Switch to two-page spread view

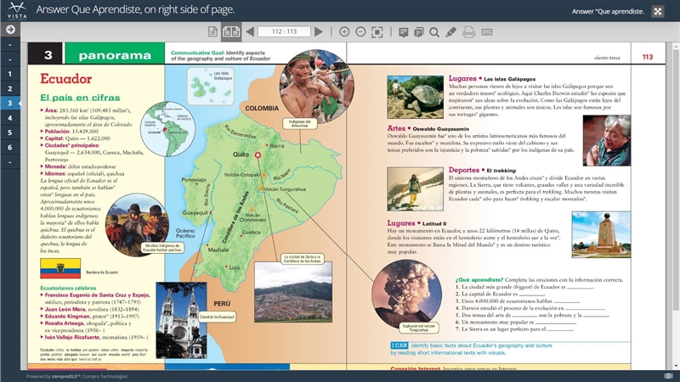[x=231, y=31]
